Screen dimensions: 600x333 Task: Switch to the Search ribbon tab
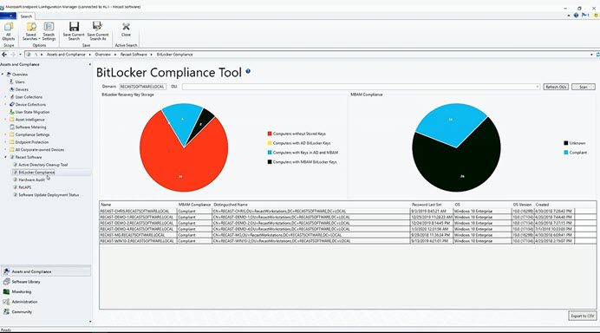(x=26, y=16)
